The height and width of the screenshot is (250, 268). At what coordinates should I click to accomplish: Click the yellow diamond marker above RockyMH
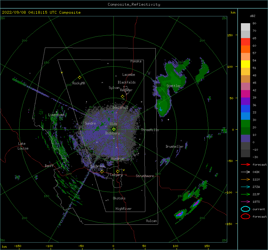[80, 78]
